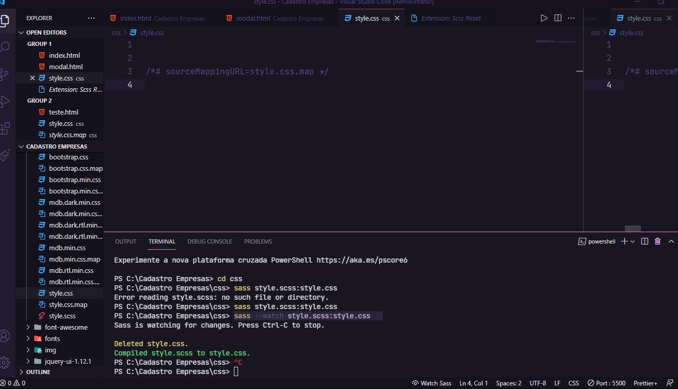Open modal.html in Open Editors Group 1
Viewport: 678px width, 389px height.
[x=66, y=67]
